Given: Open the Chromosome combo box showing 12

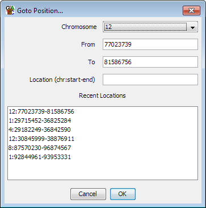Looking at the screenshot, I should point(150,27).
